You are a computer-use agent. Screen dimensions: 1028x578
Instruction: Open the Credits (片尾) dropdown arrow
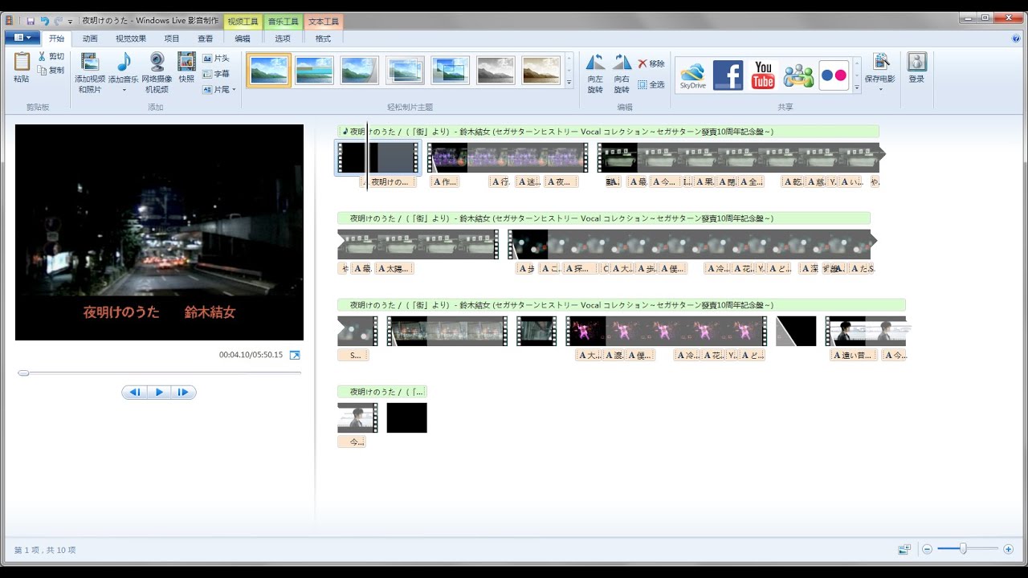tap(234, 89)
